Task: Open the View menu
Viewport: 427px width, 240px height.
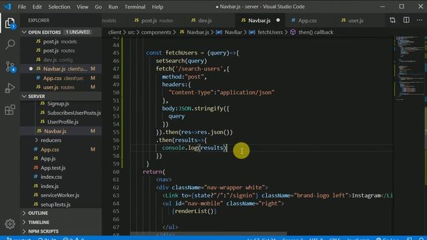Action: pyautogui.click(x=82, y=7)
